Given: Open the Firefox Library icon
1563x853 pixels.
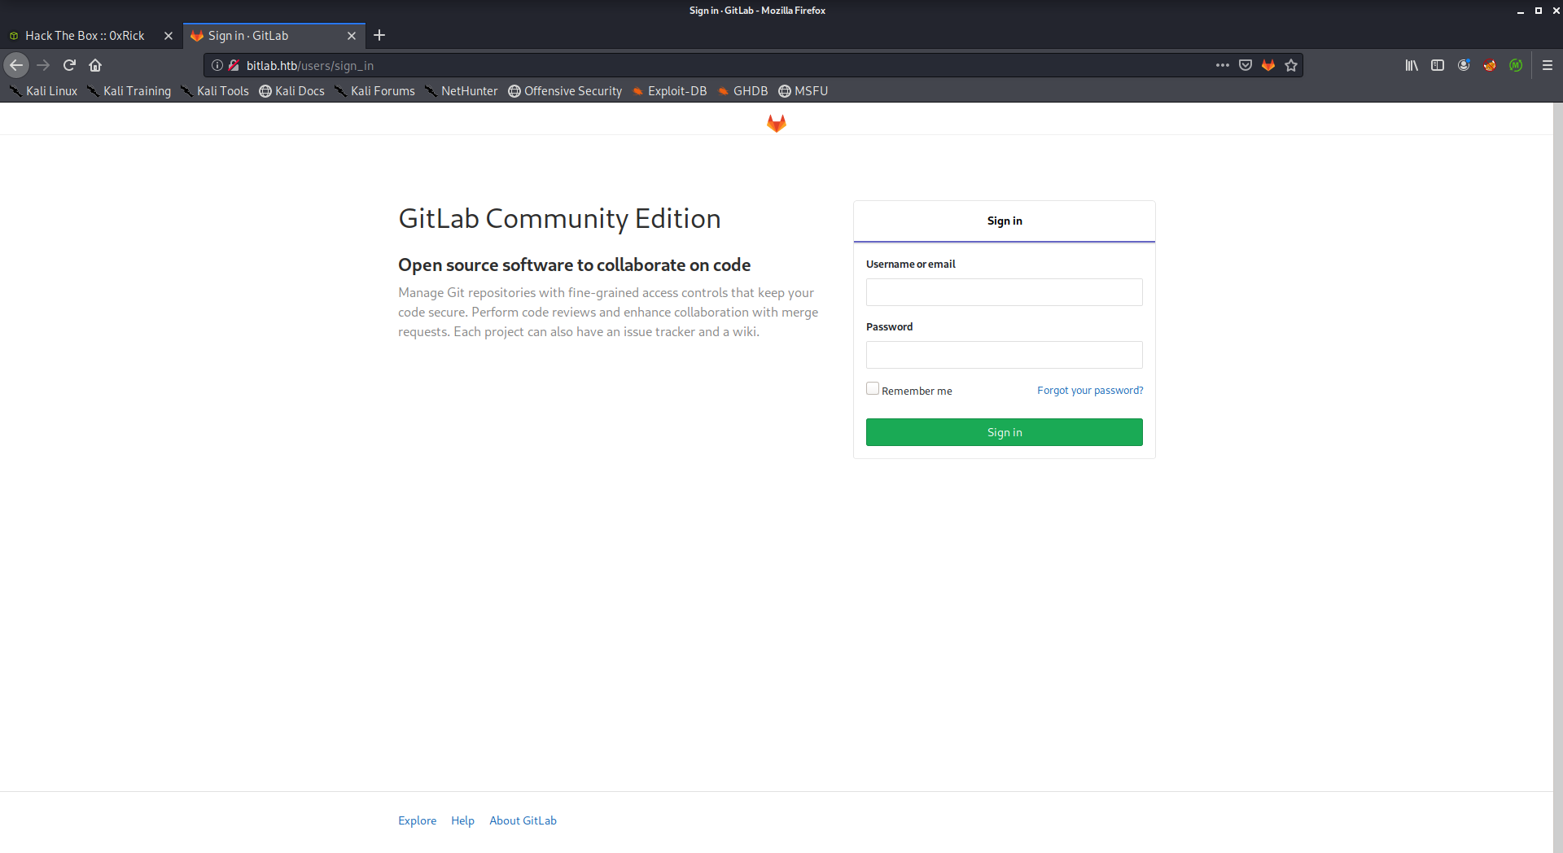Looking at the screenshot, I should [1412, 65].
